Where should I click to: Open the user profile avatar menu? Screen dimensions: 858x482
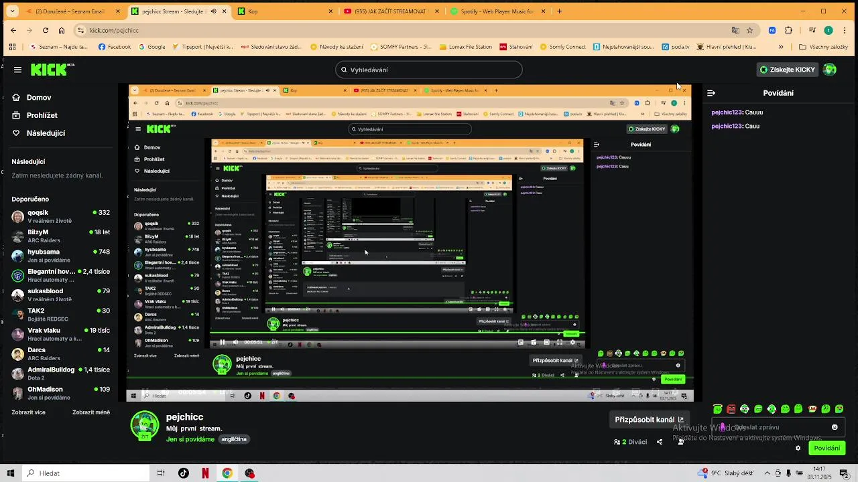830,70
